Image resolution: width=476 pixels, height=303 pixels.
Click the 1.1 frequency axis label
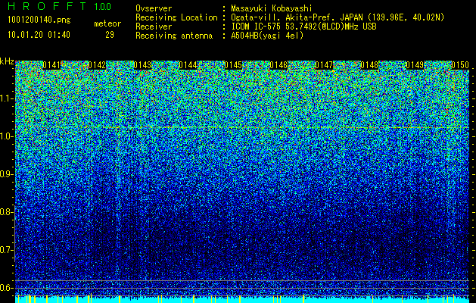click(x=7, y=98)
